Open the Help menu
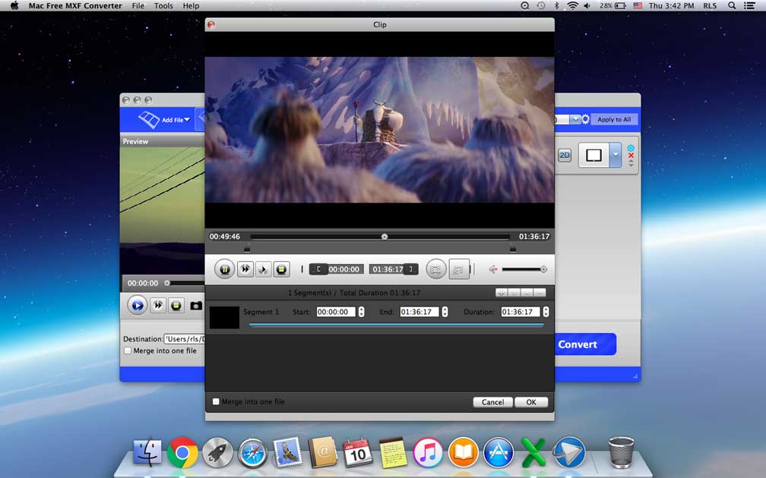 pos(191,6)
